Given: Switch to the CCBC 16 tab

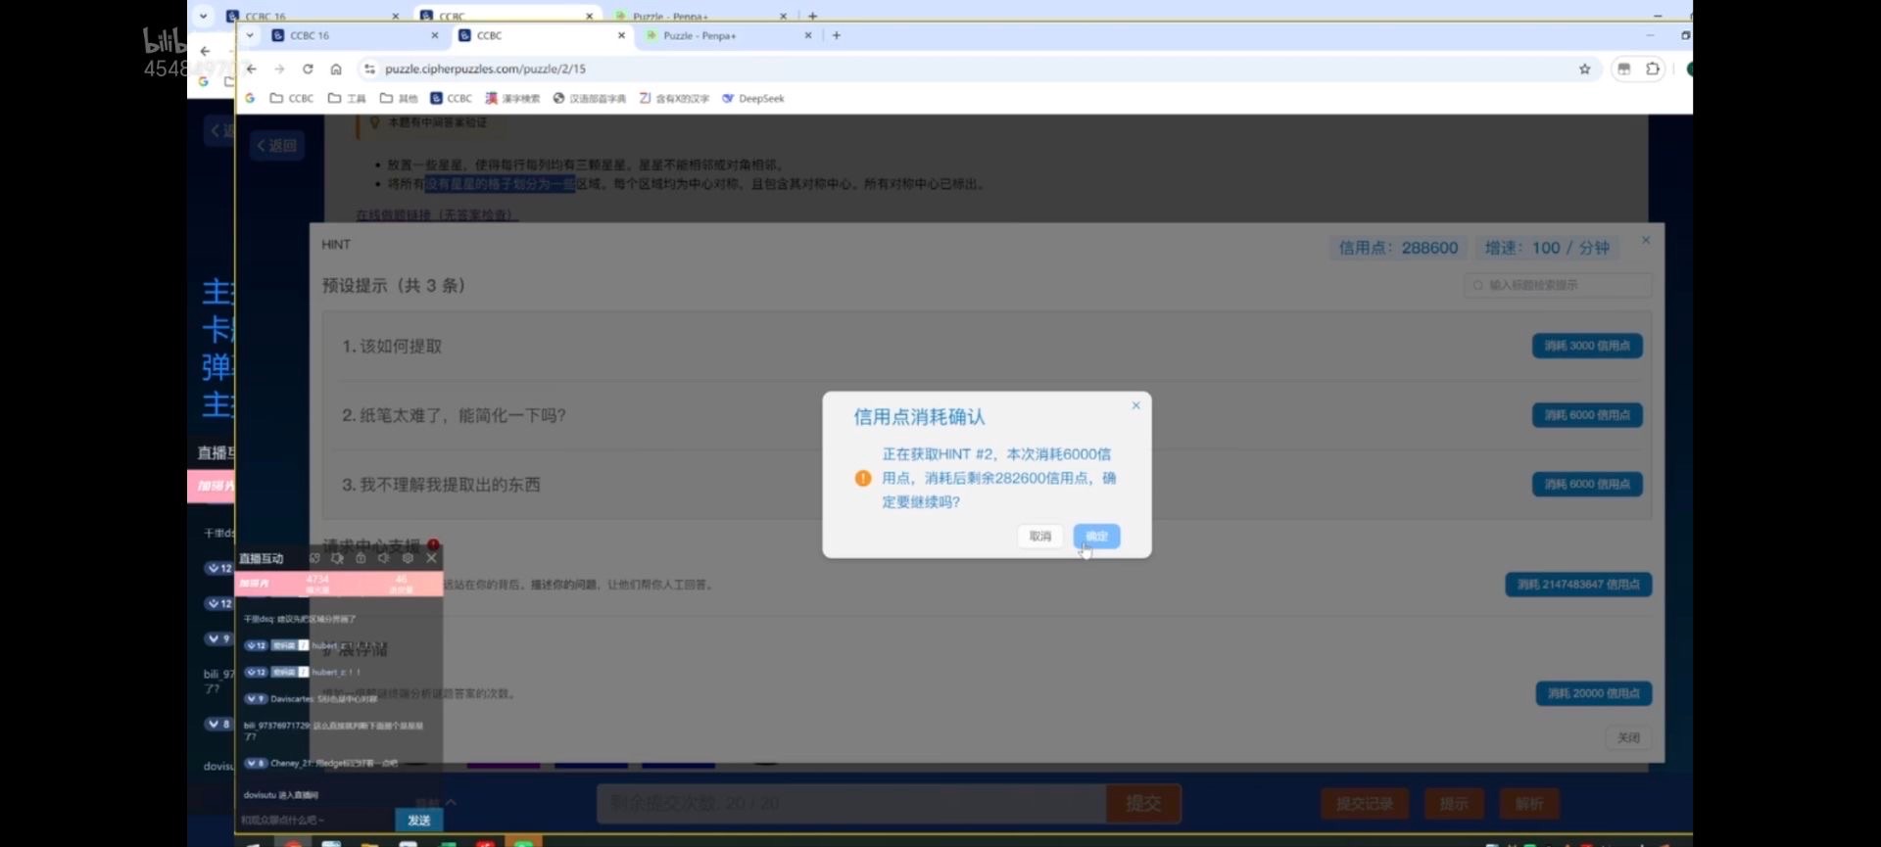Looking at the screenshot, I should (x=343, y=35).
